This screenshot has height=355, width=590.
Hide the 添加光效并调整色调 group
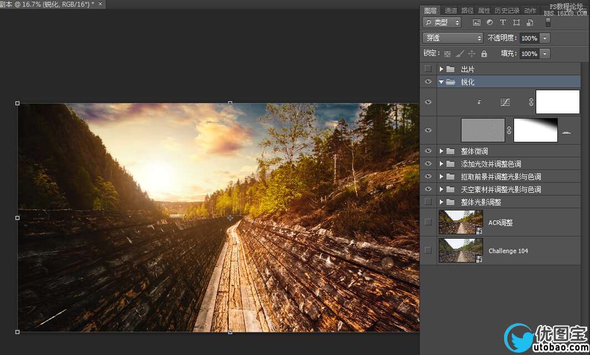coord(428,164)
